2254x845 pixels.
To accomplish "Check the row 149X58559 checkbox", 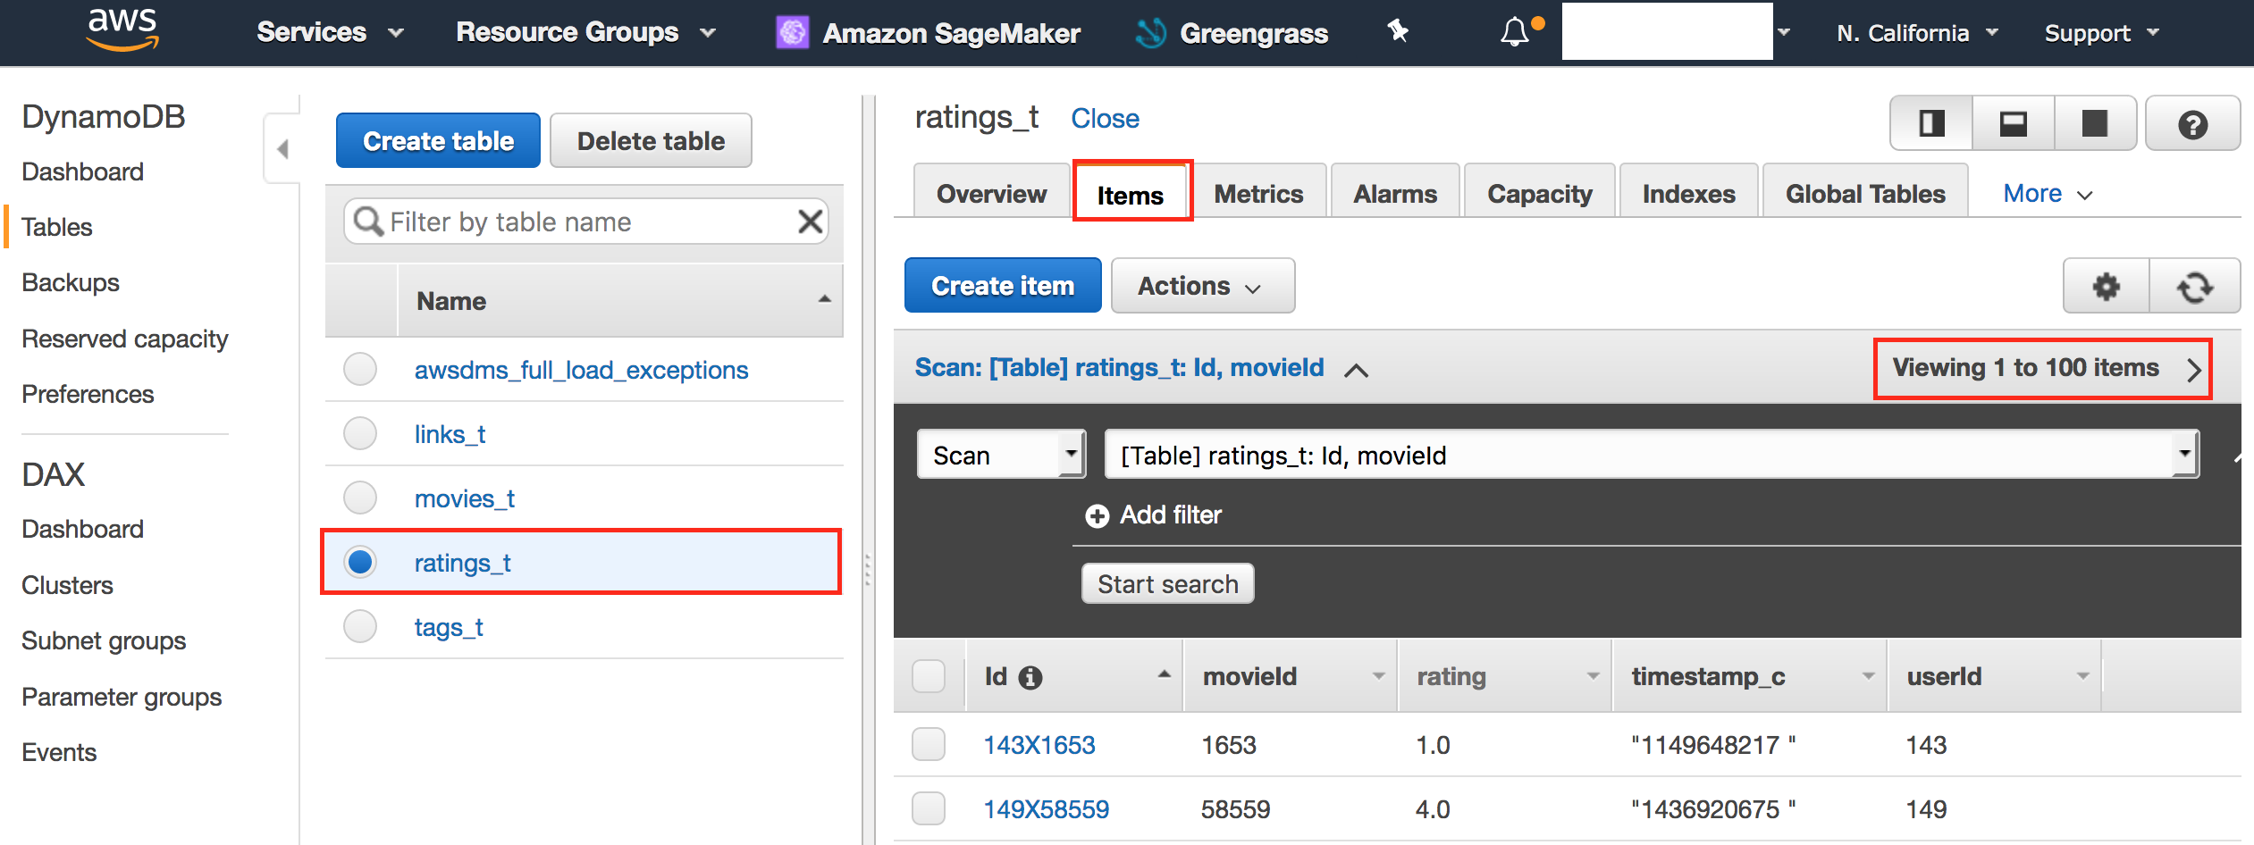I will 929,808.
